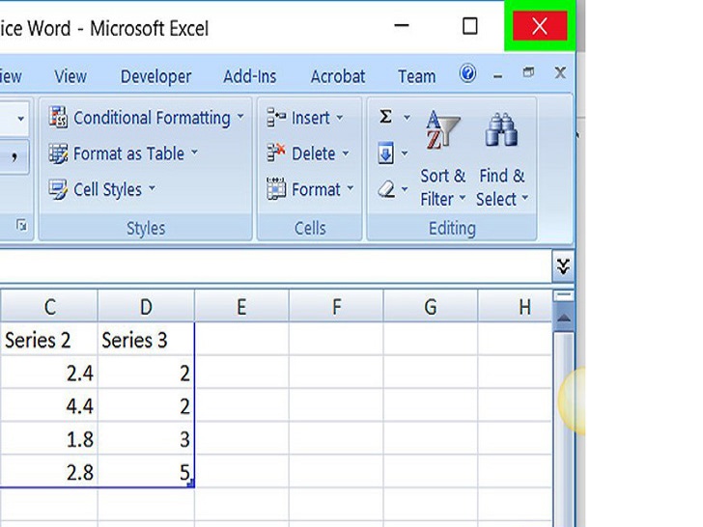This screenshot has height=527, width=703.
Task: Open the Add-Ins ribbon tab
Action: (249, 76)
